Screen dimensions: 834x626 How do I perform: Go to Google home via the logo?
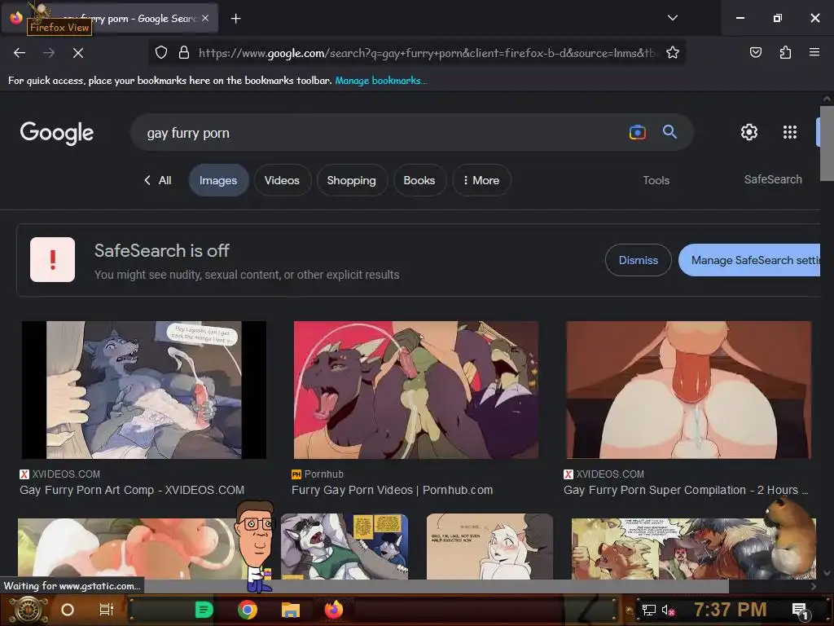[x=57, y=133]
